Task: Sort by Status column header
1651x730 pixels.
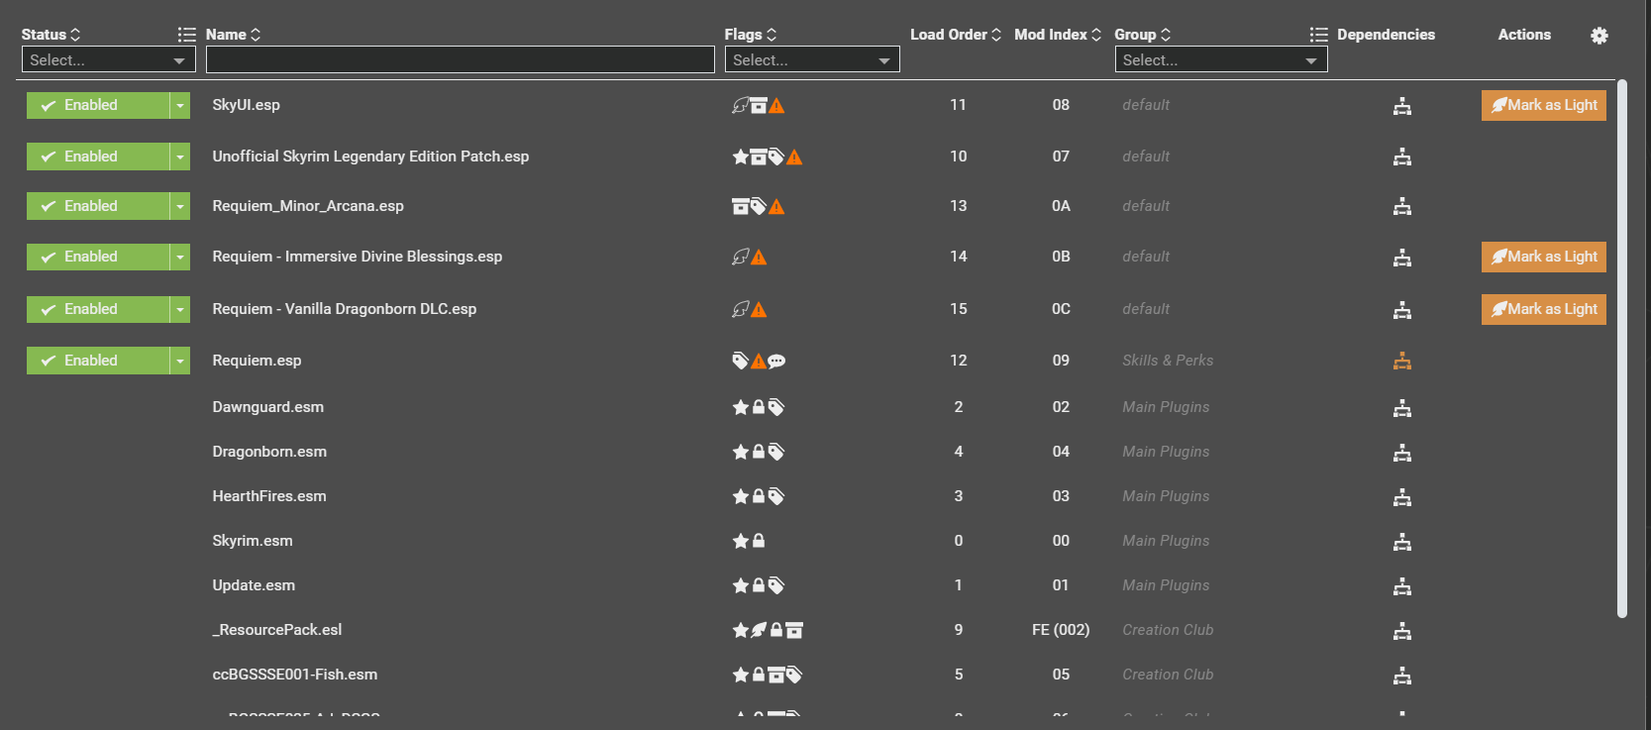Action: point(51,35)
